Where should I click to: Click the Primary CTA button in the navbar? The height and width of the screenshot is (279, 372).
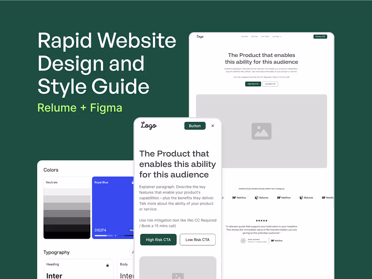[x=320, y=37]
